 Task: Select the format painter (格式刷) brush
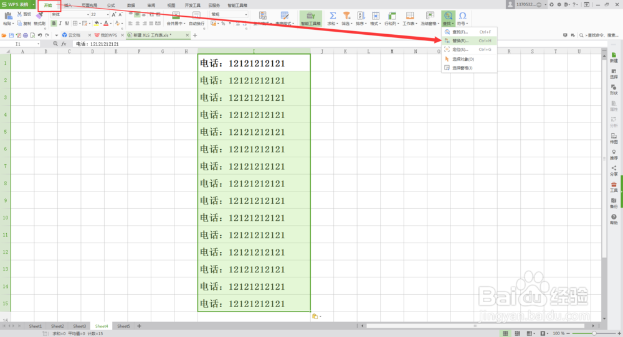click(x=39, y=16)
